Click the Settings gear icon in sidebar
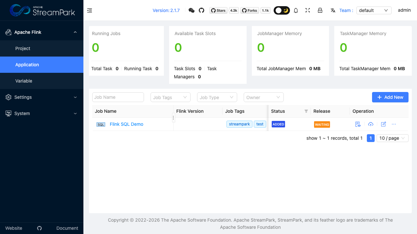 point(8,97)
